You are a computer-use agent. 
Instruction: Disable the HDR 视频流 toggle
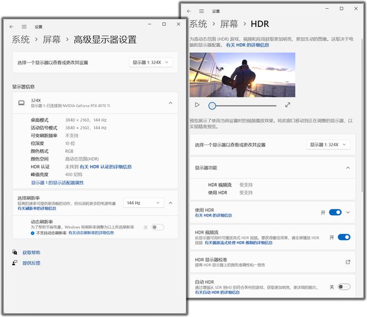point(344,237)
